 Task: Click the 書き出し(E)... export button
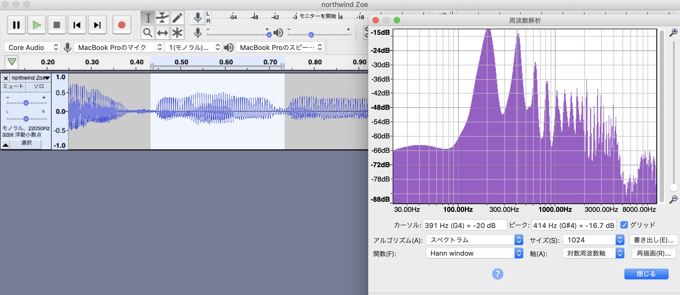point(654,240)
